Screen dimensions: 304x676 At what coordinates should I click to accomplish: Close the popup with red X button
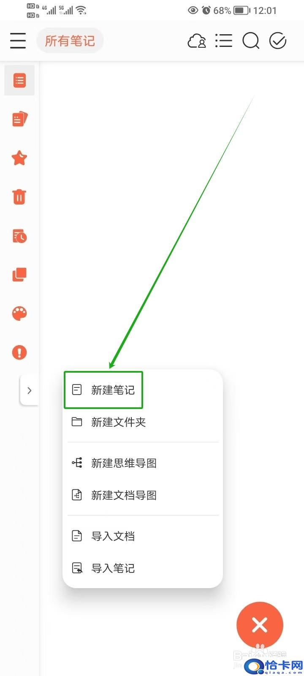point(260,625)
